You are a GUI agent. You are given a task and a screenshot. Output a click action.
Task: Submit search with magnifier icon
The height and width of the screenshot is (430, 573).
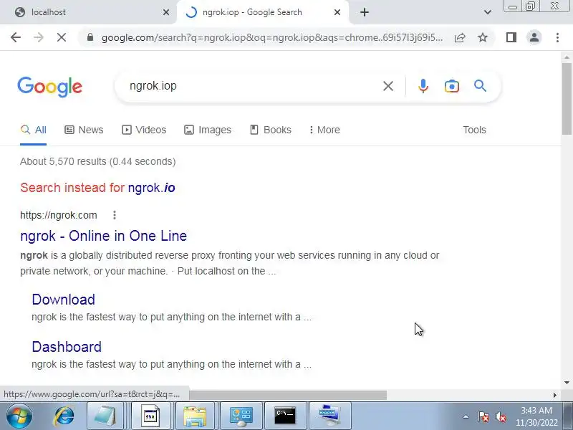480,86
